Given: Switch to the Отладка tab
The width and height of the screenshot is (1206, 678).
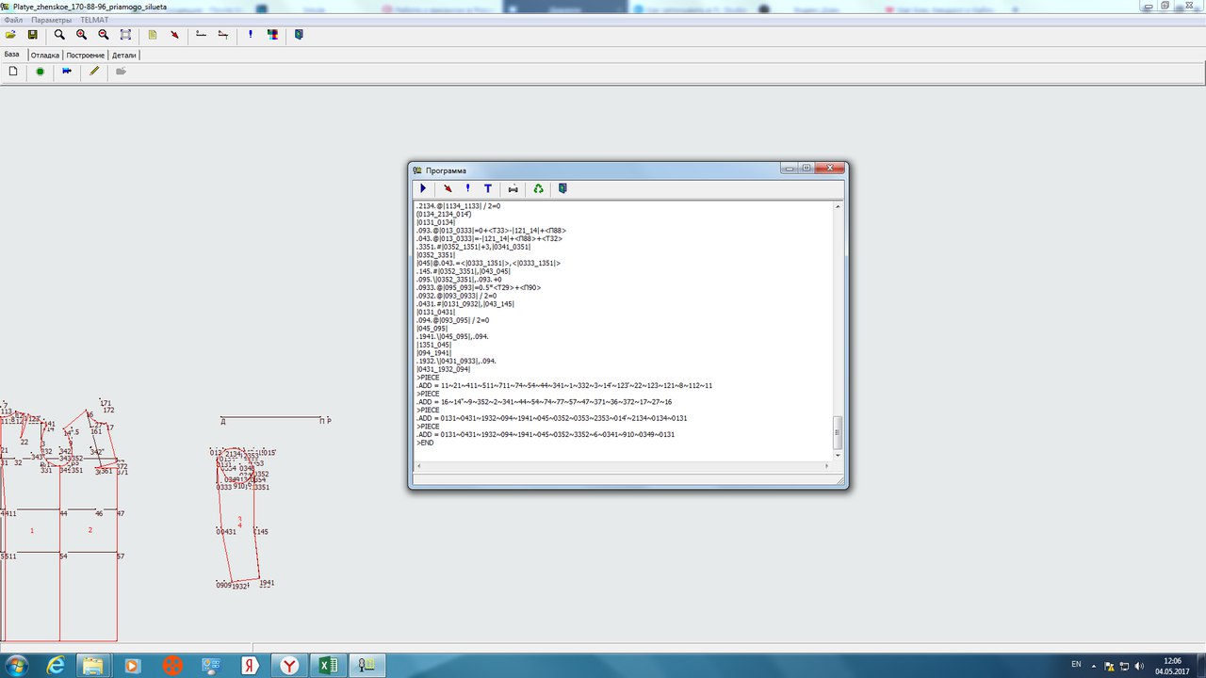Looking at the screenshot, I should (44, 55).
